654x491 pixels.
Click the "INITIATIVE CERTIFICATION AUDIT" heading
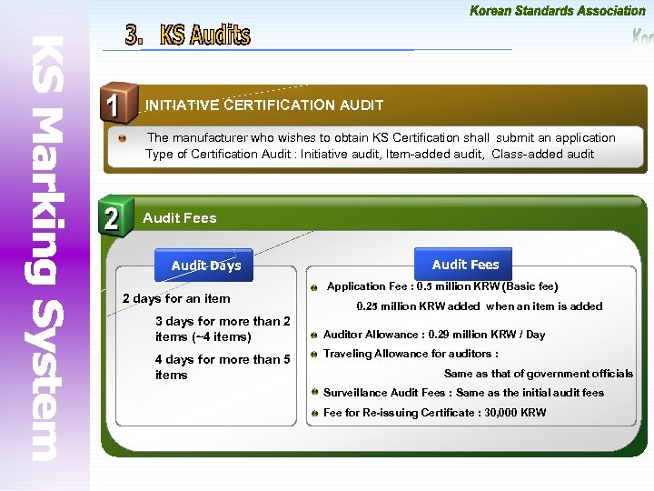tap(264, 105)
